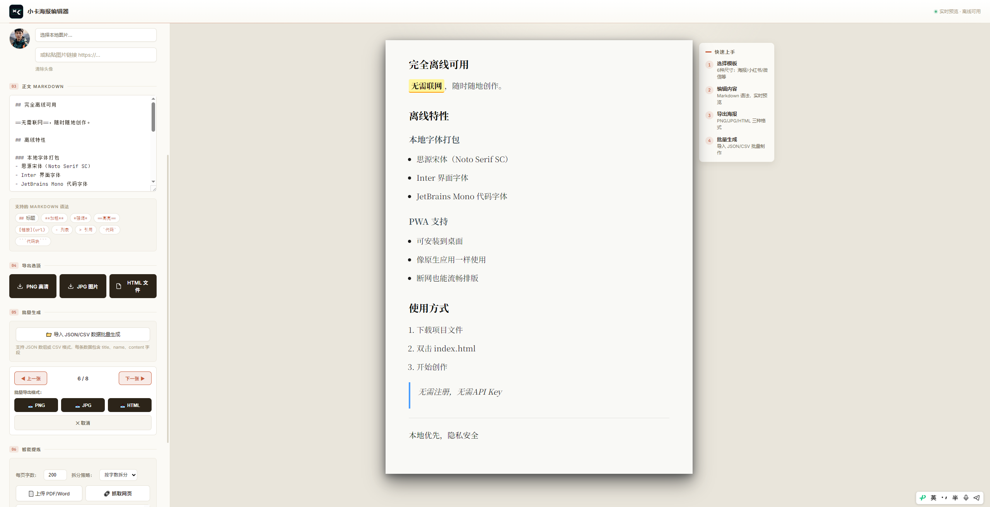
Task: Click the 选择本地图片 file input
Action: pos(96,35)
